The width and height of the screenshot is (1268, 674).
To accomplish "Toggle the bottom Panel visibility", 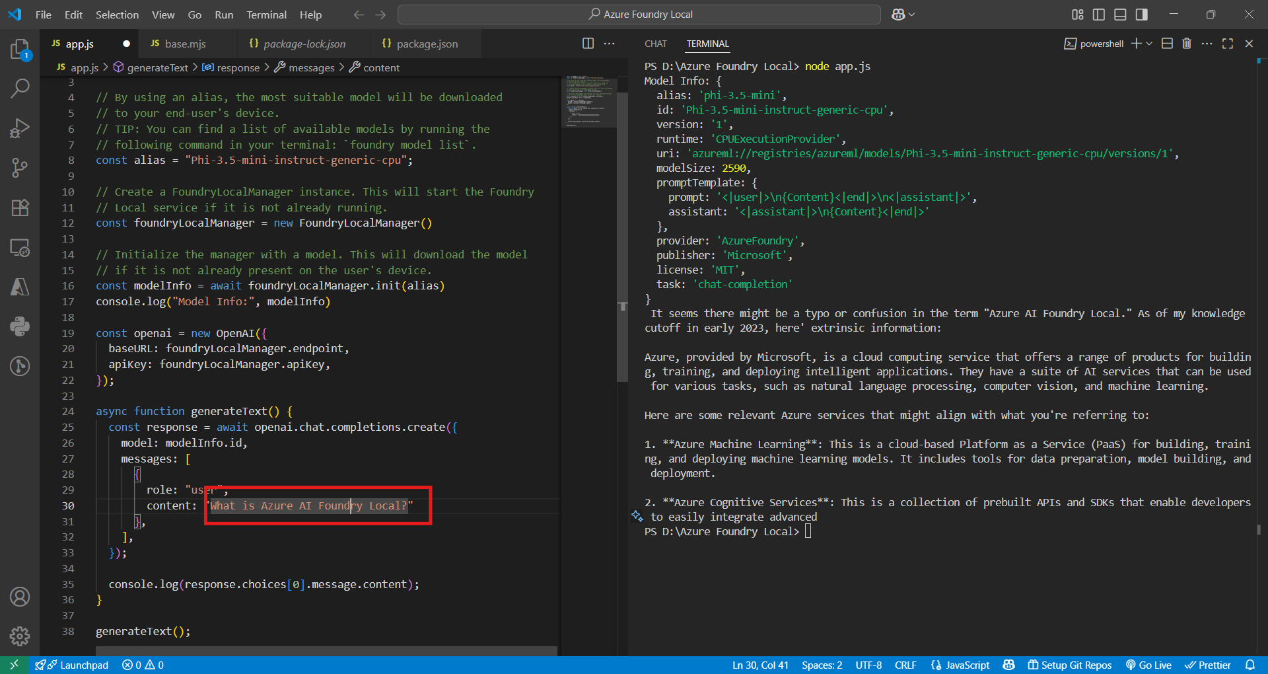I will (x=1120, y=15).
